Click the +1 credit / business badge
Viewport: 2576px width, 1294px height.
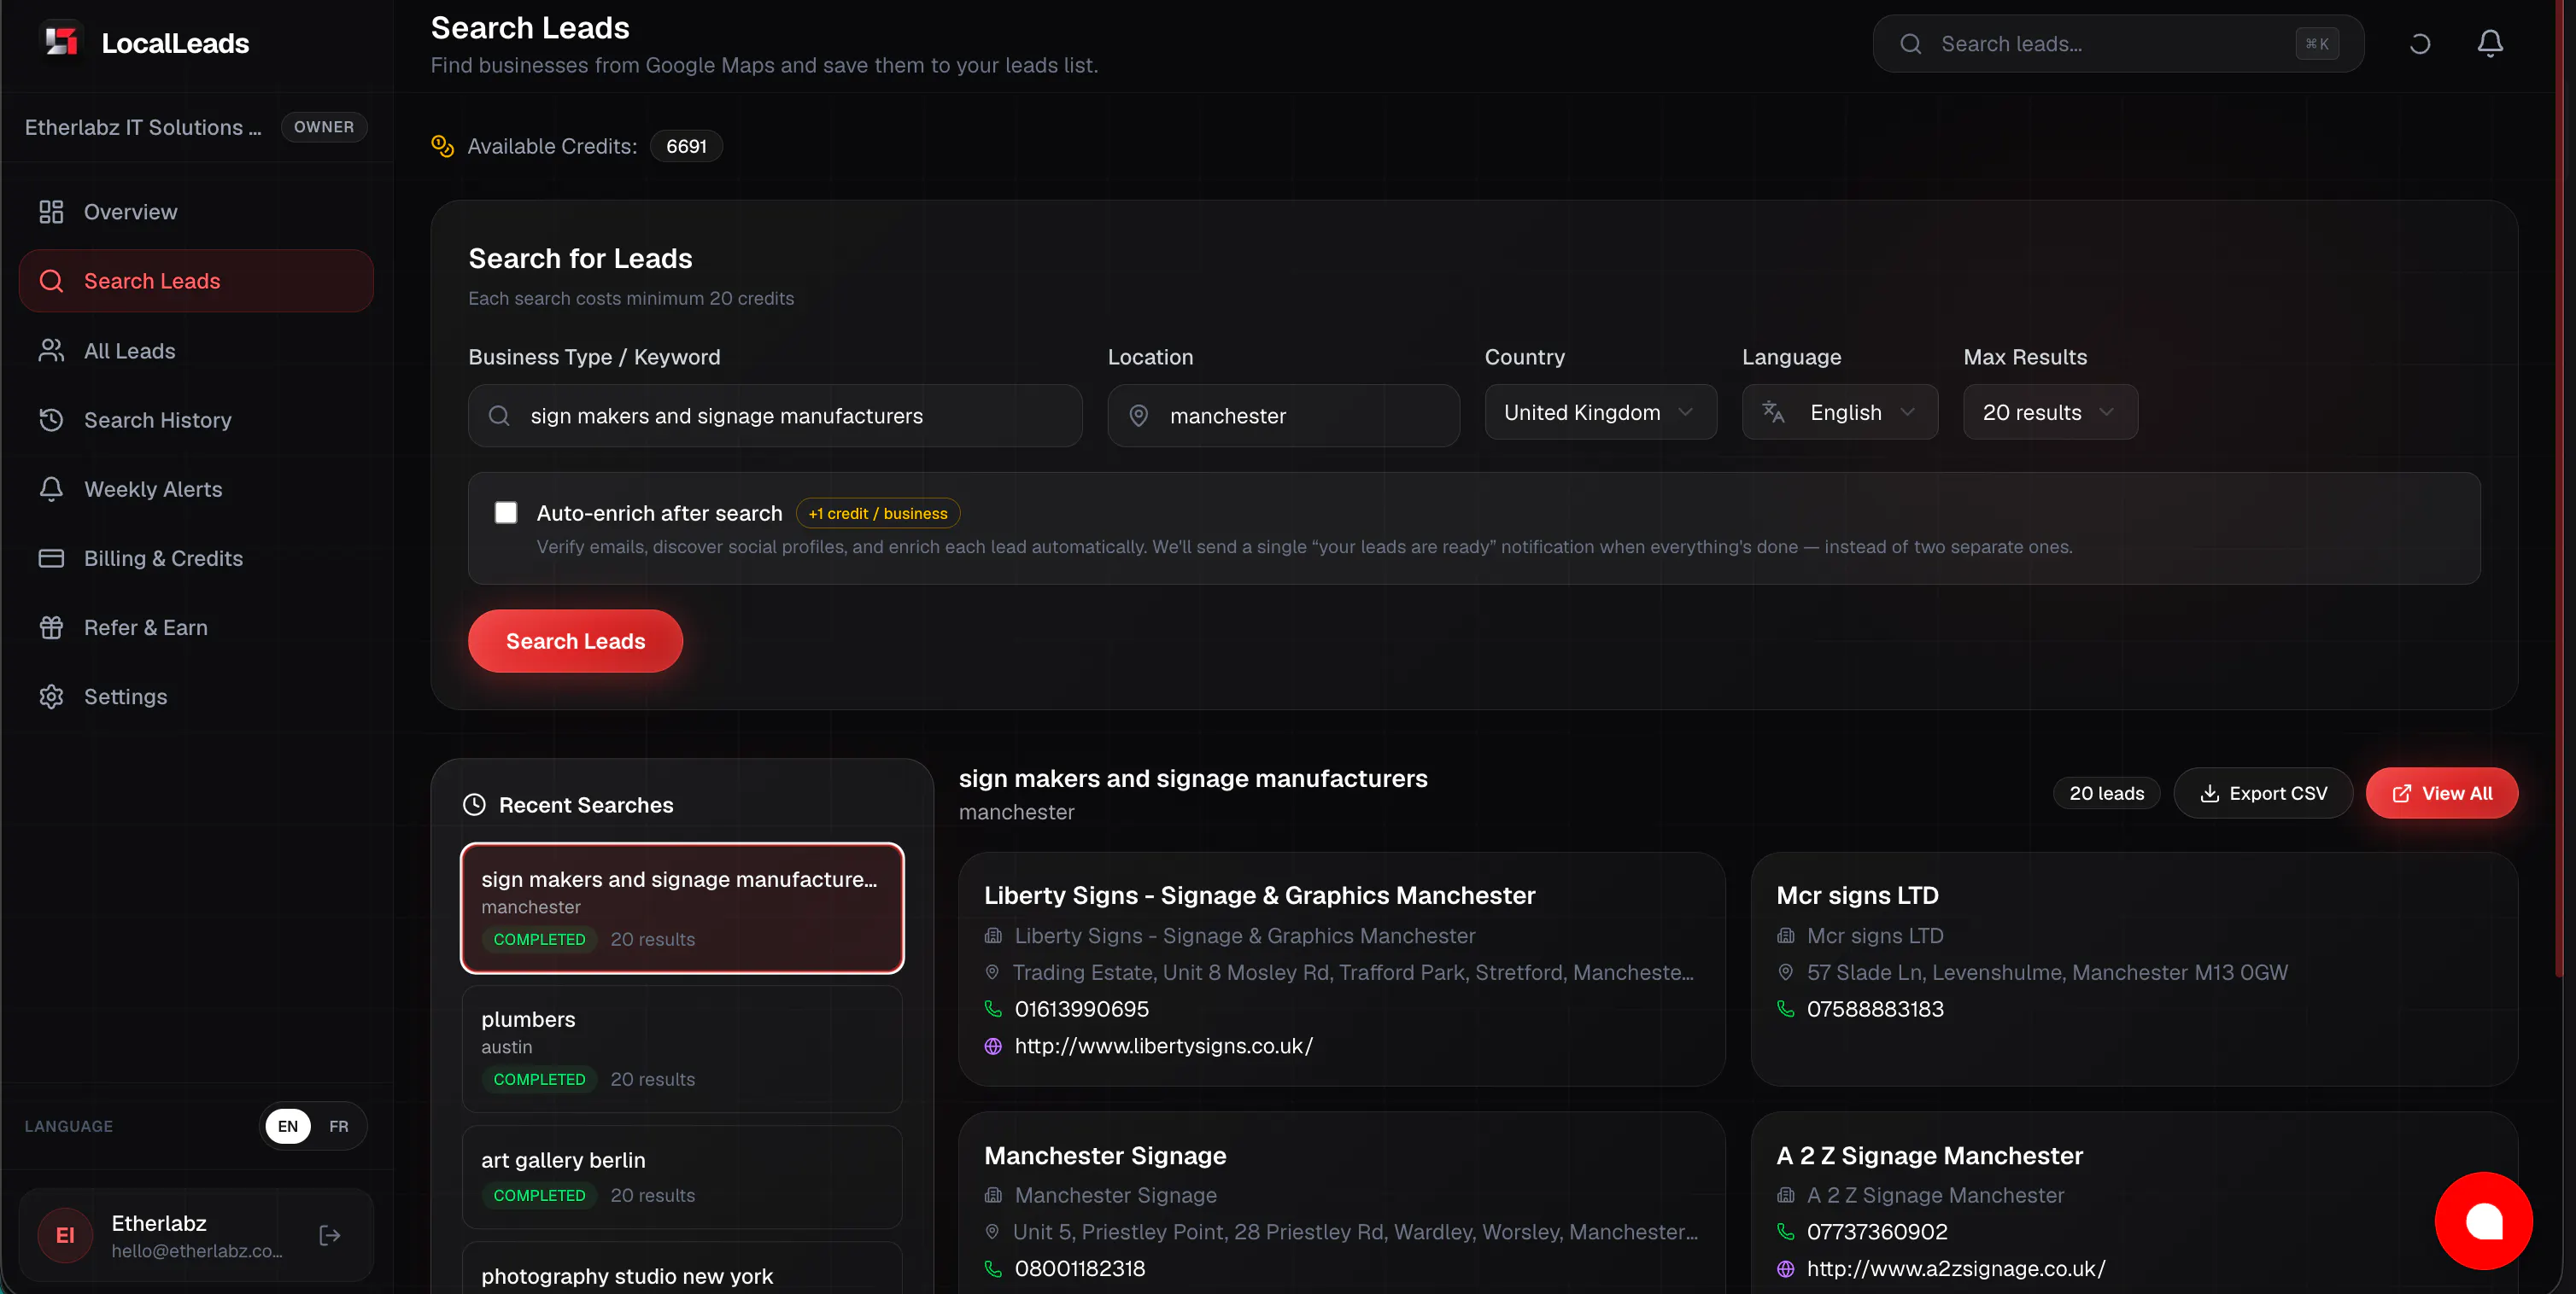click(x=877, y=514)
